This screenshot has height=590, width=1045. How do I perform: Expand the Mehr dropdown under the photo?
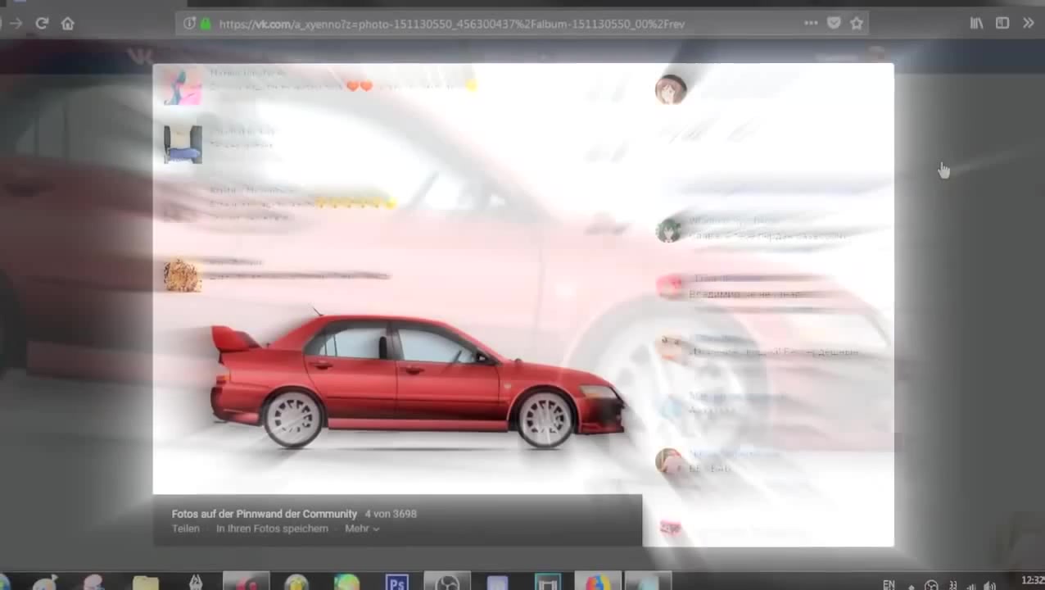tap(362, 529)
